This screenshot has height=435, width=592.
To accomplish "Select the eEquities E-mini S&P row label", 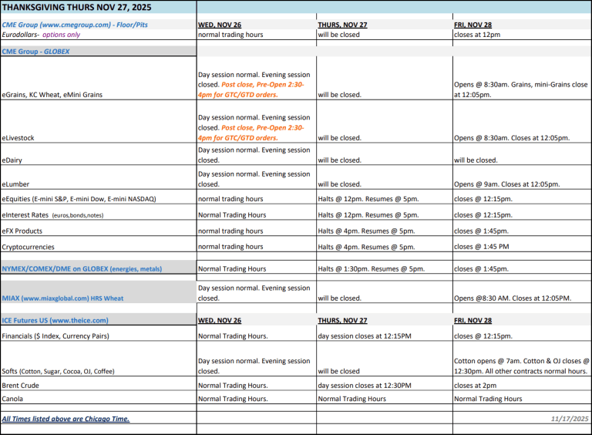I will coord(79,199).
